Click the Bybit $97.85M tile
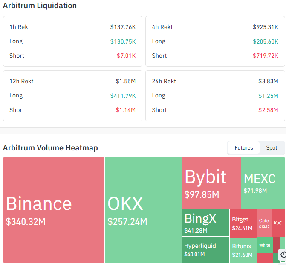 tap(211, 183)
